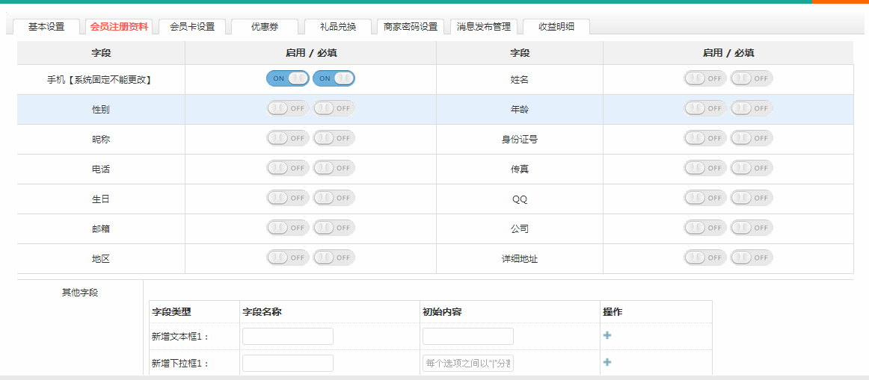This screenshot has width=869, height=380.
Task: Click 字段名称 input for 新增文本框1
Action: (x=288, y=337)
